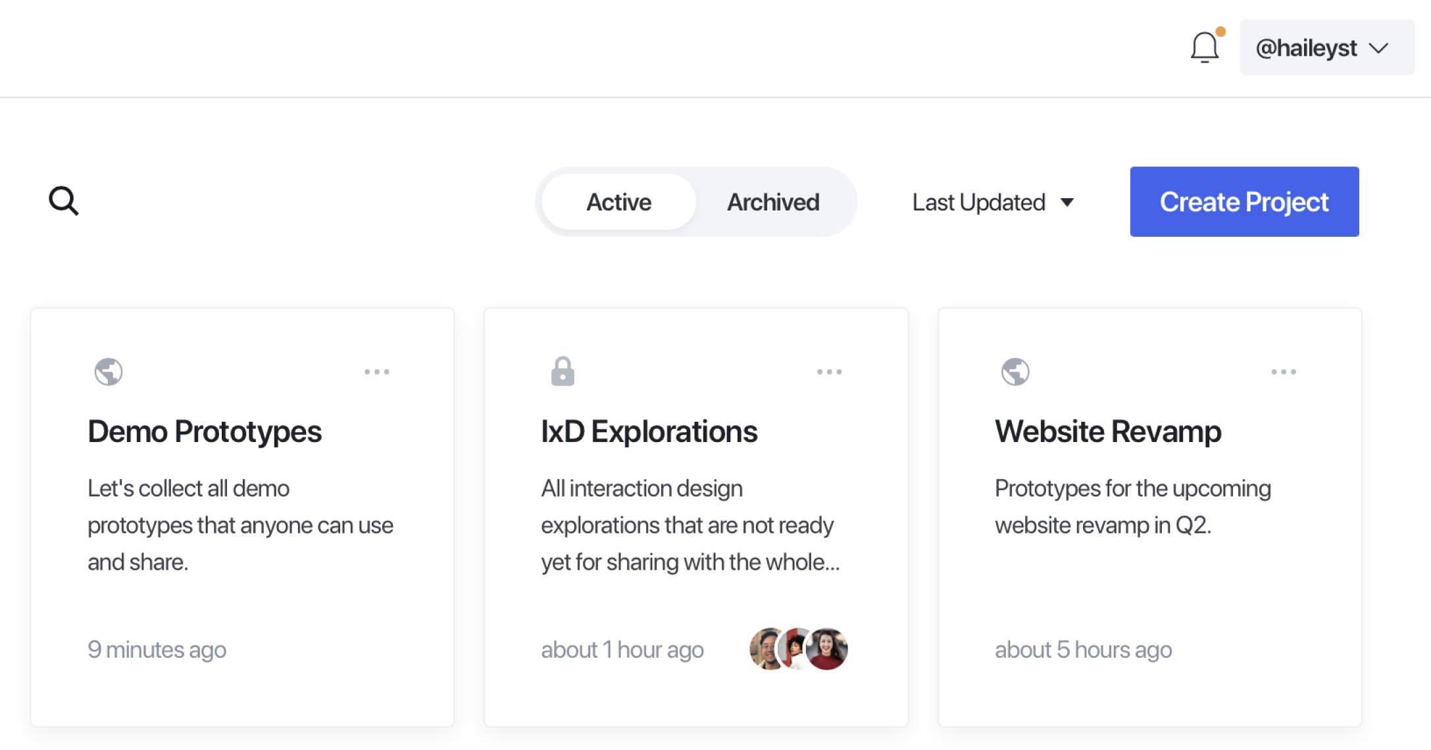
Task: Open notifications bell icon
Action: 1205,47
